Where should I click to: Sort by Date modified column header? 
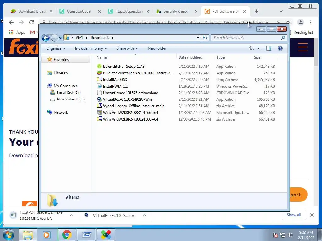[190, 57]
